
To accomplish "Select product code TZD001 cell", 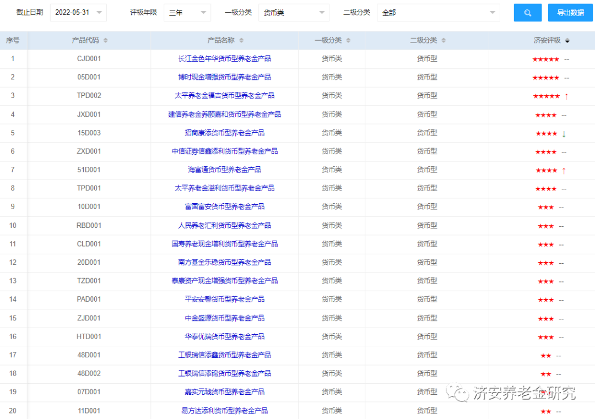I will coord(89,281).
